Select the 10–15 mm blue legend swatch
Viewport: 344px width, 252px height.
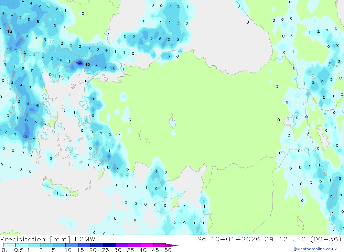coord(72,245)
